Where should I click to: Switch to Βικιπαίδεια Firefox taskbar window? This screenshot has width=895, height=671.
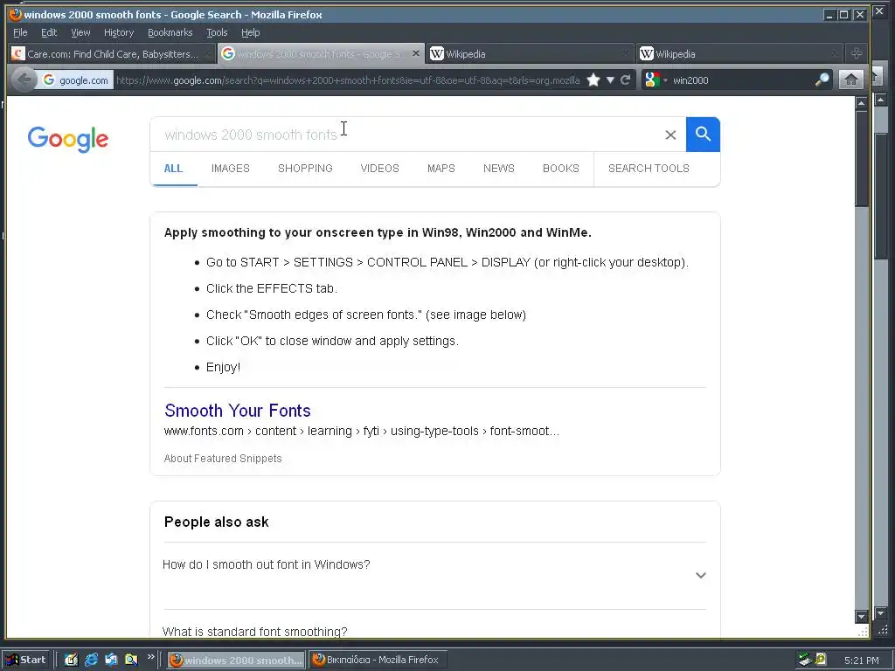[378, 660]
